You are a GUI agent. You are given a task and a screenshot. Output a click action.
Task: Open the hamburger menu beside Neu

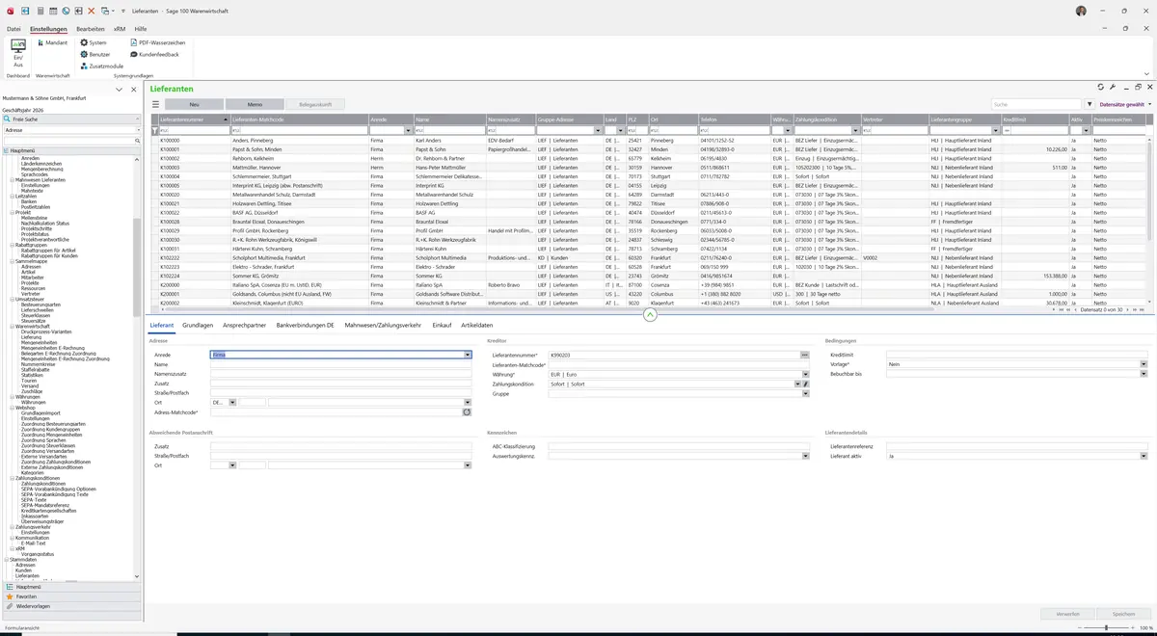pyautogui.click(x=155, y=104)
